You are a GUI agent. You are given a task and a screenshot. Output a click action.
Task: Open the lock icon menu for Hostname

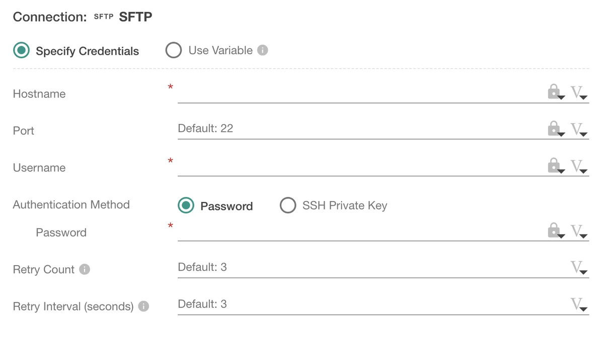[x=554, y=91]
